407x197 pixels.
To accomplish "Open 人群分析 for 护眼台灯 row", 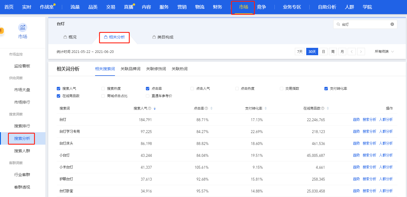I will (x=386, y=179).
